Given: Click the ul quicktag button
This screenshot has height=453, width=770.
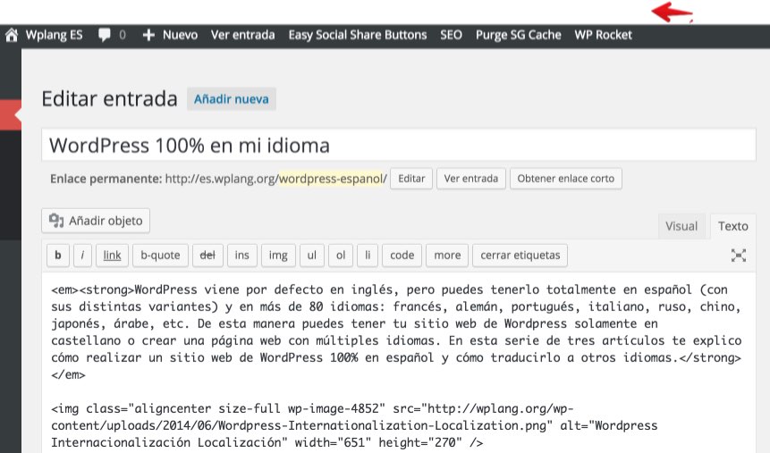Looking at the screenshot, I should tap(312, 256).
